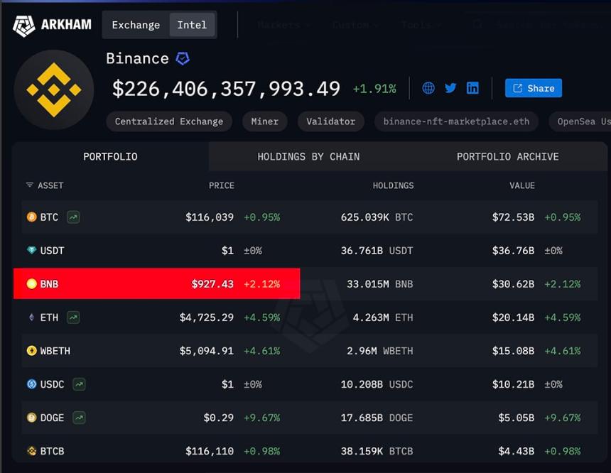Image resolution: width=611 pixels, height=473 pixels.
Task: Click the DOGE coin icon
Action: point(31,418)
